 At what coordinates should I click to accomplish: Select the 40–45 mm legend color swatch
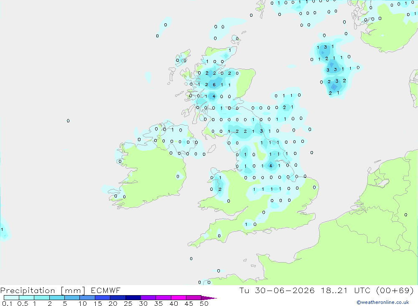pos(178,298)
